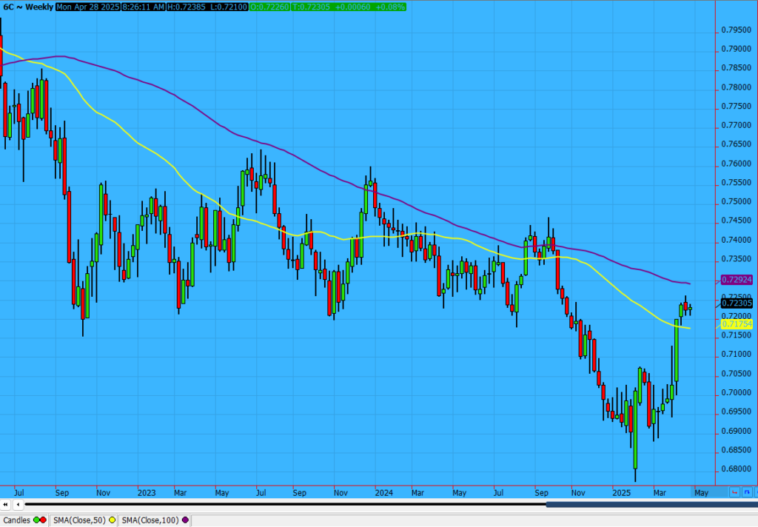Click the single left scroll arrow

pos(18,505)
